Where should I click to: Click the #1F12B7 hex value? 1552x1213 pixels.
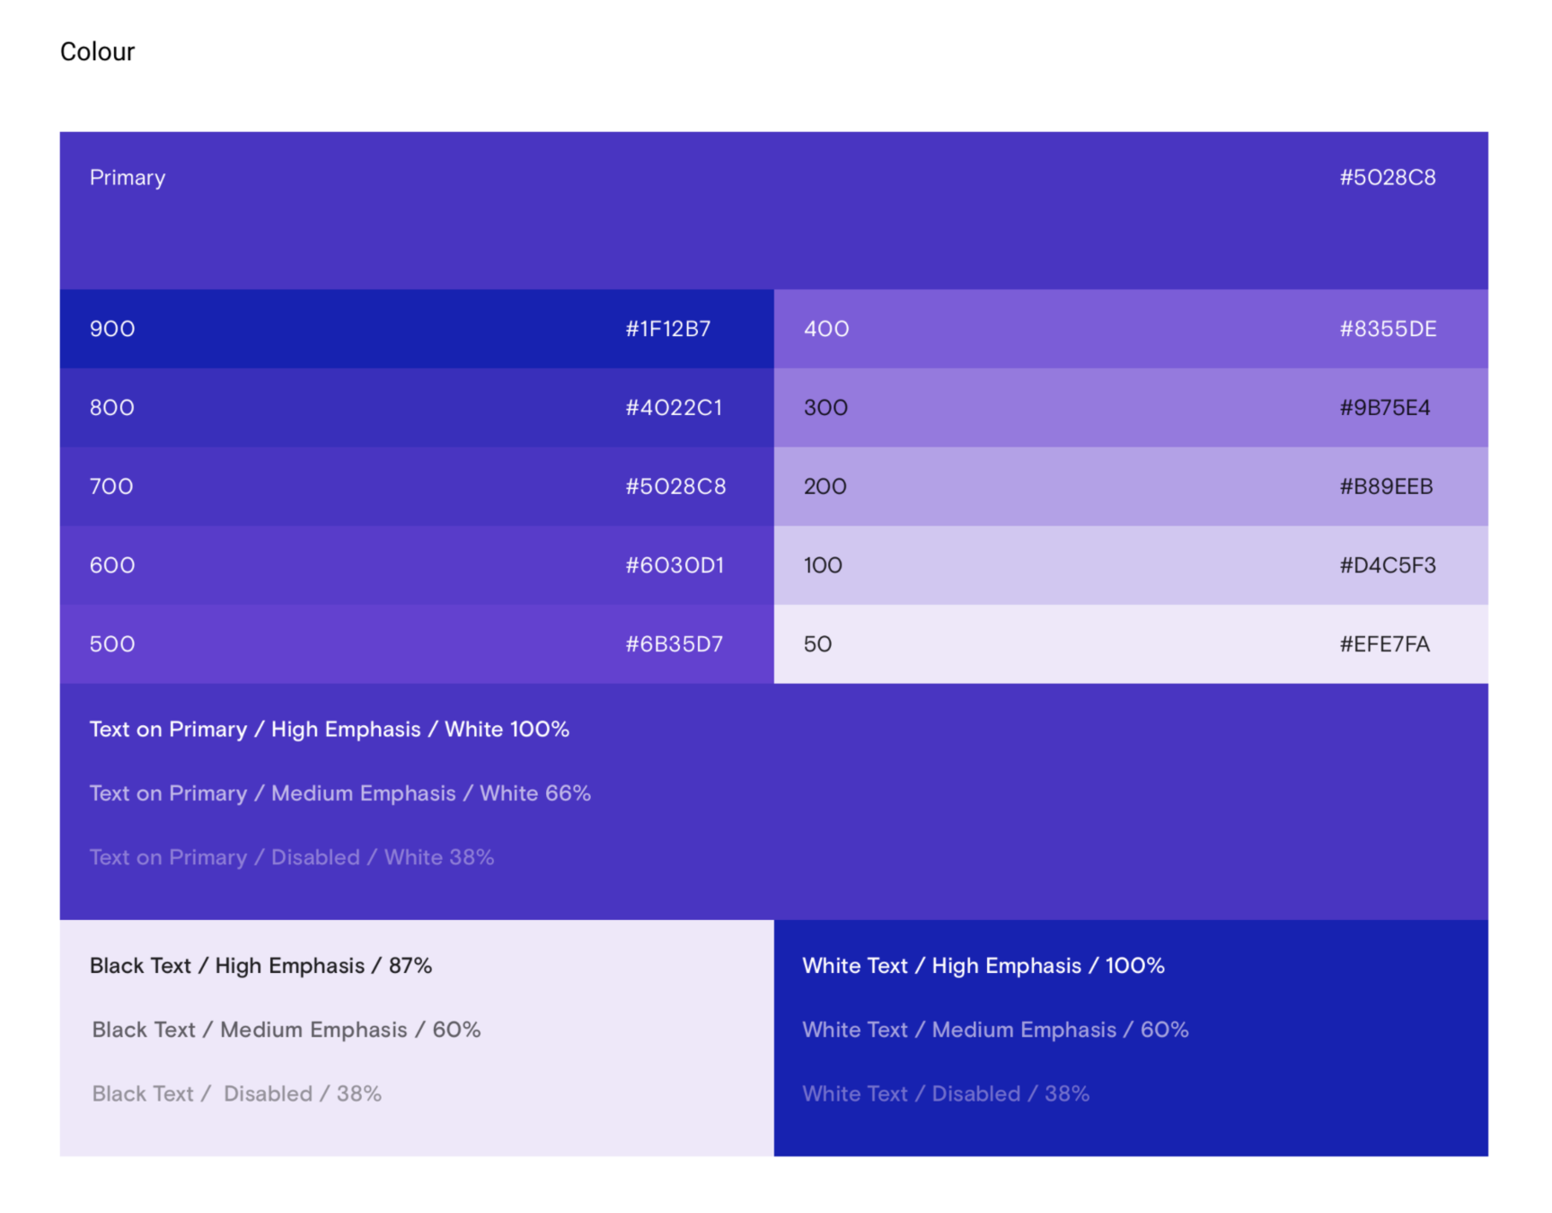(x=668, y=329)
